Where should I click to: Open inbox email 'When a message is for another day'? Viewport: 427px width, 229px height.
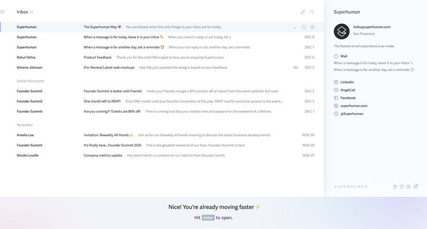tap(162, 47)
